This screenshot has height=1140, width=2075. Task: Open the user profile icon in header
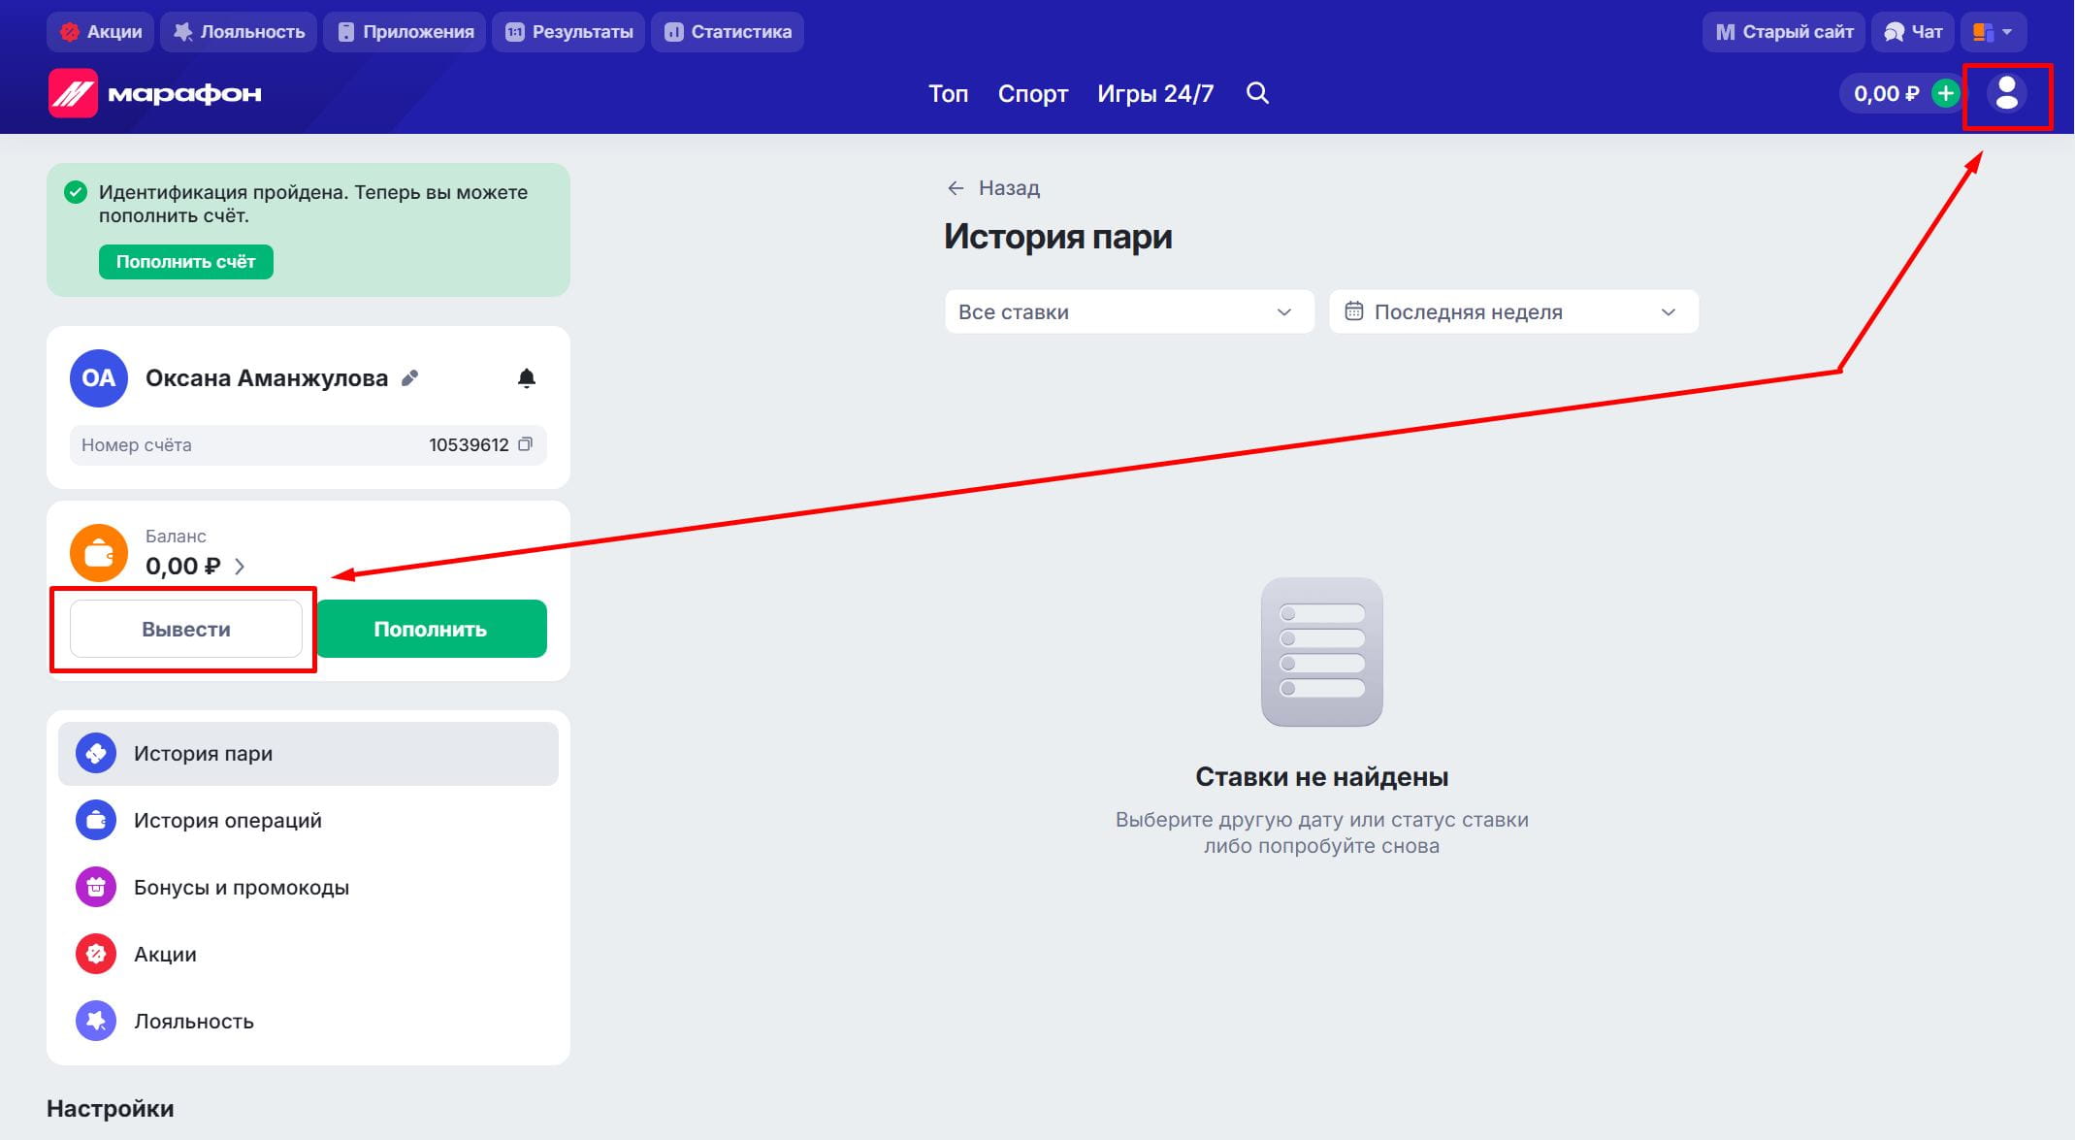tap(2006, 93)
